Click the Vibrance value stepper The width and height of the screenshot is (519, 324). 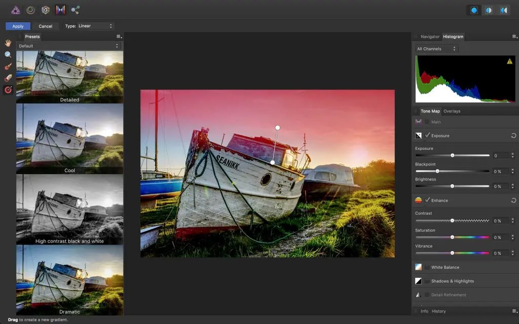(513, 253)
